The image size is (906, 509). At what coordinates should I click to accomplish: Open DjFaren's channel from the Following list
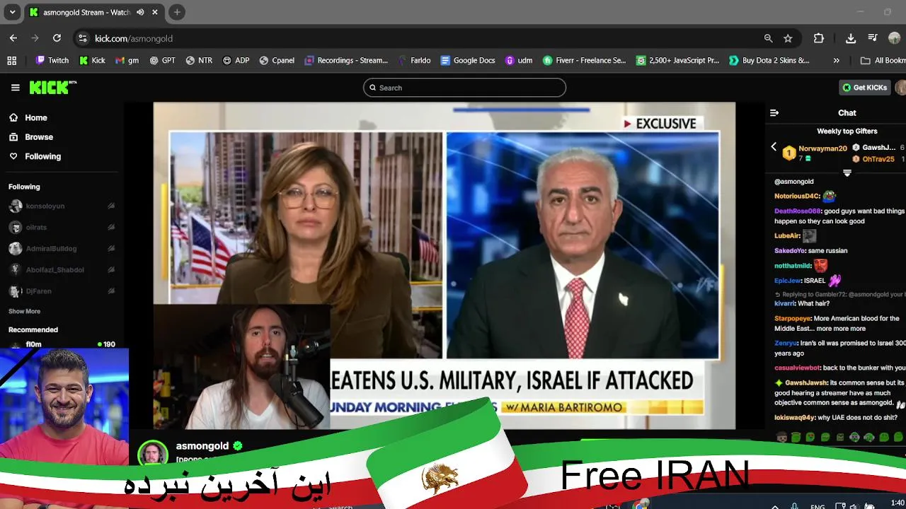coord(38,291)
